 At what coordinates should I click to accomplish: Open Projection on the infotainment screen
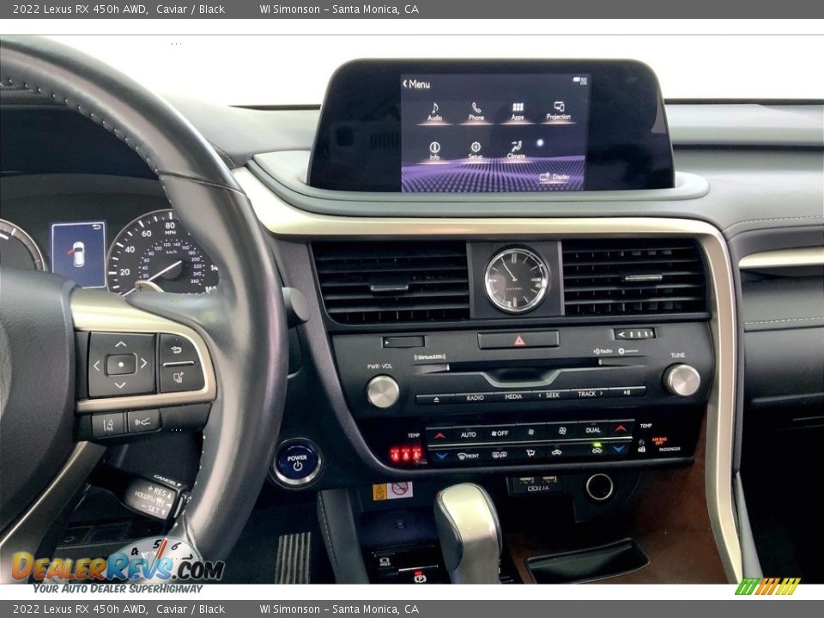(x=558, y=112)
